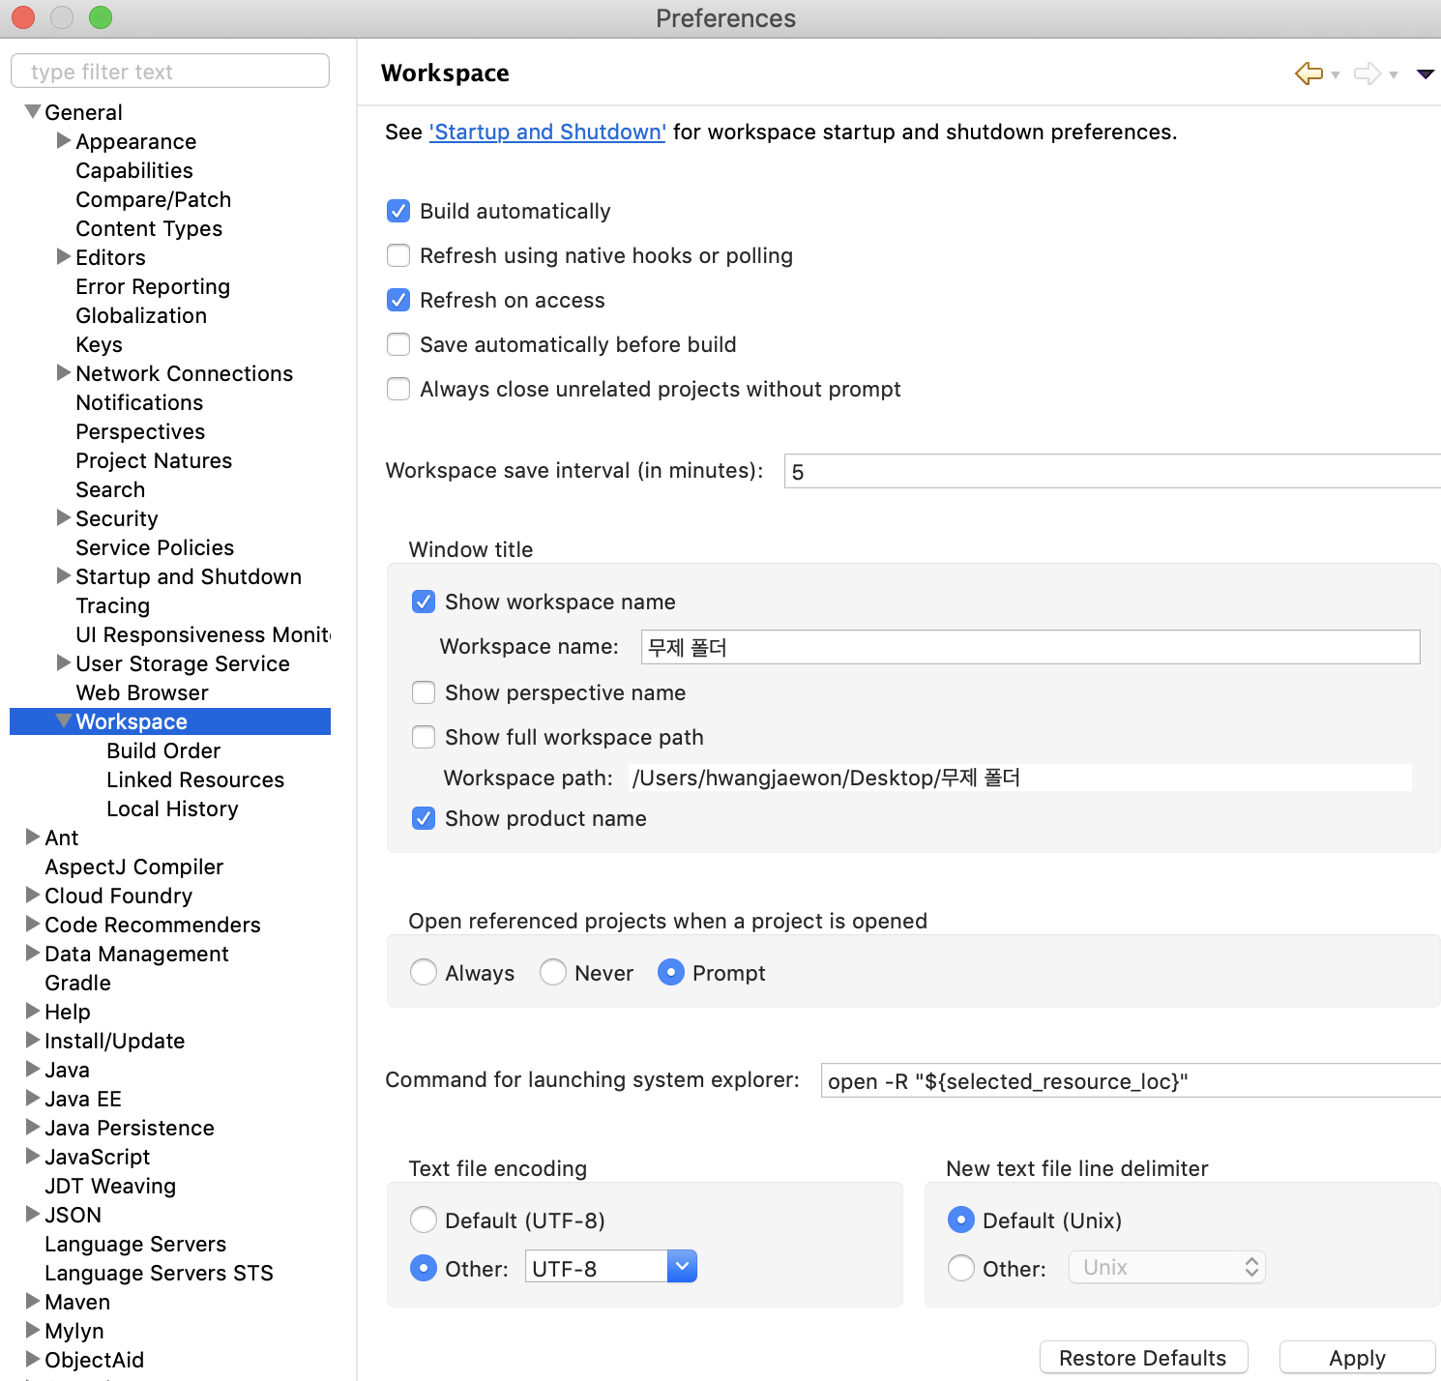This screenshot has width=1441, height=1381.
Task: Click the Restore Defaults button
Action: click(x=1143, y=1358)
